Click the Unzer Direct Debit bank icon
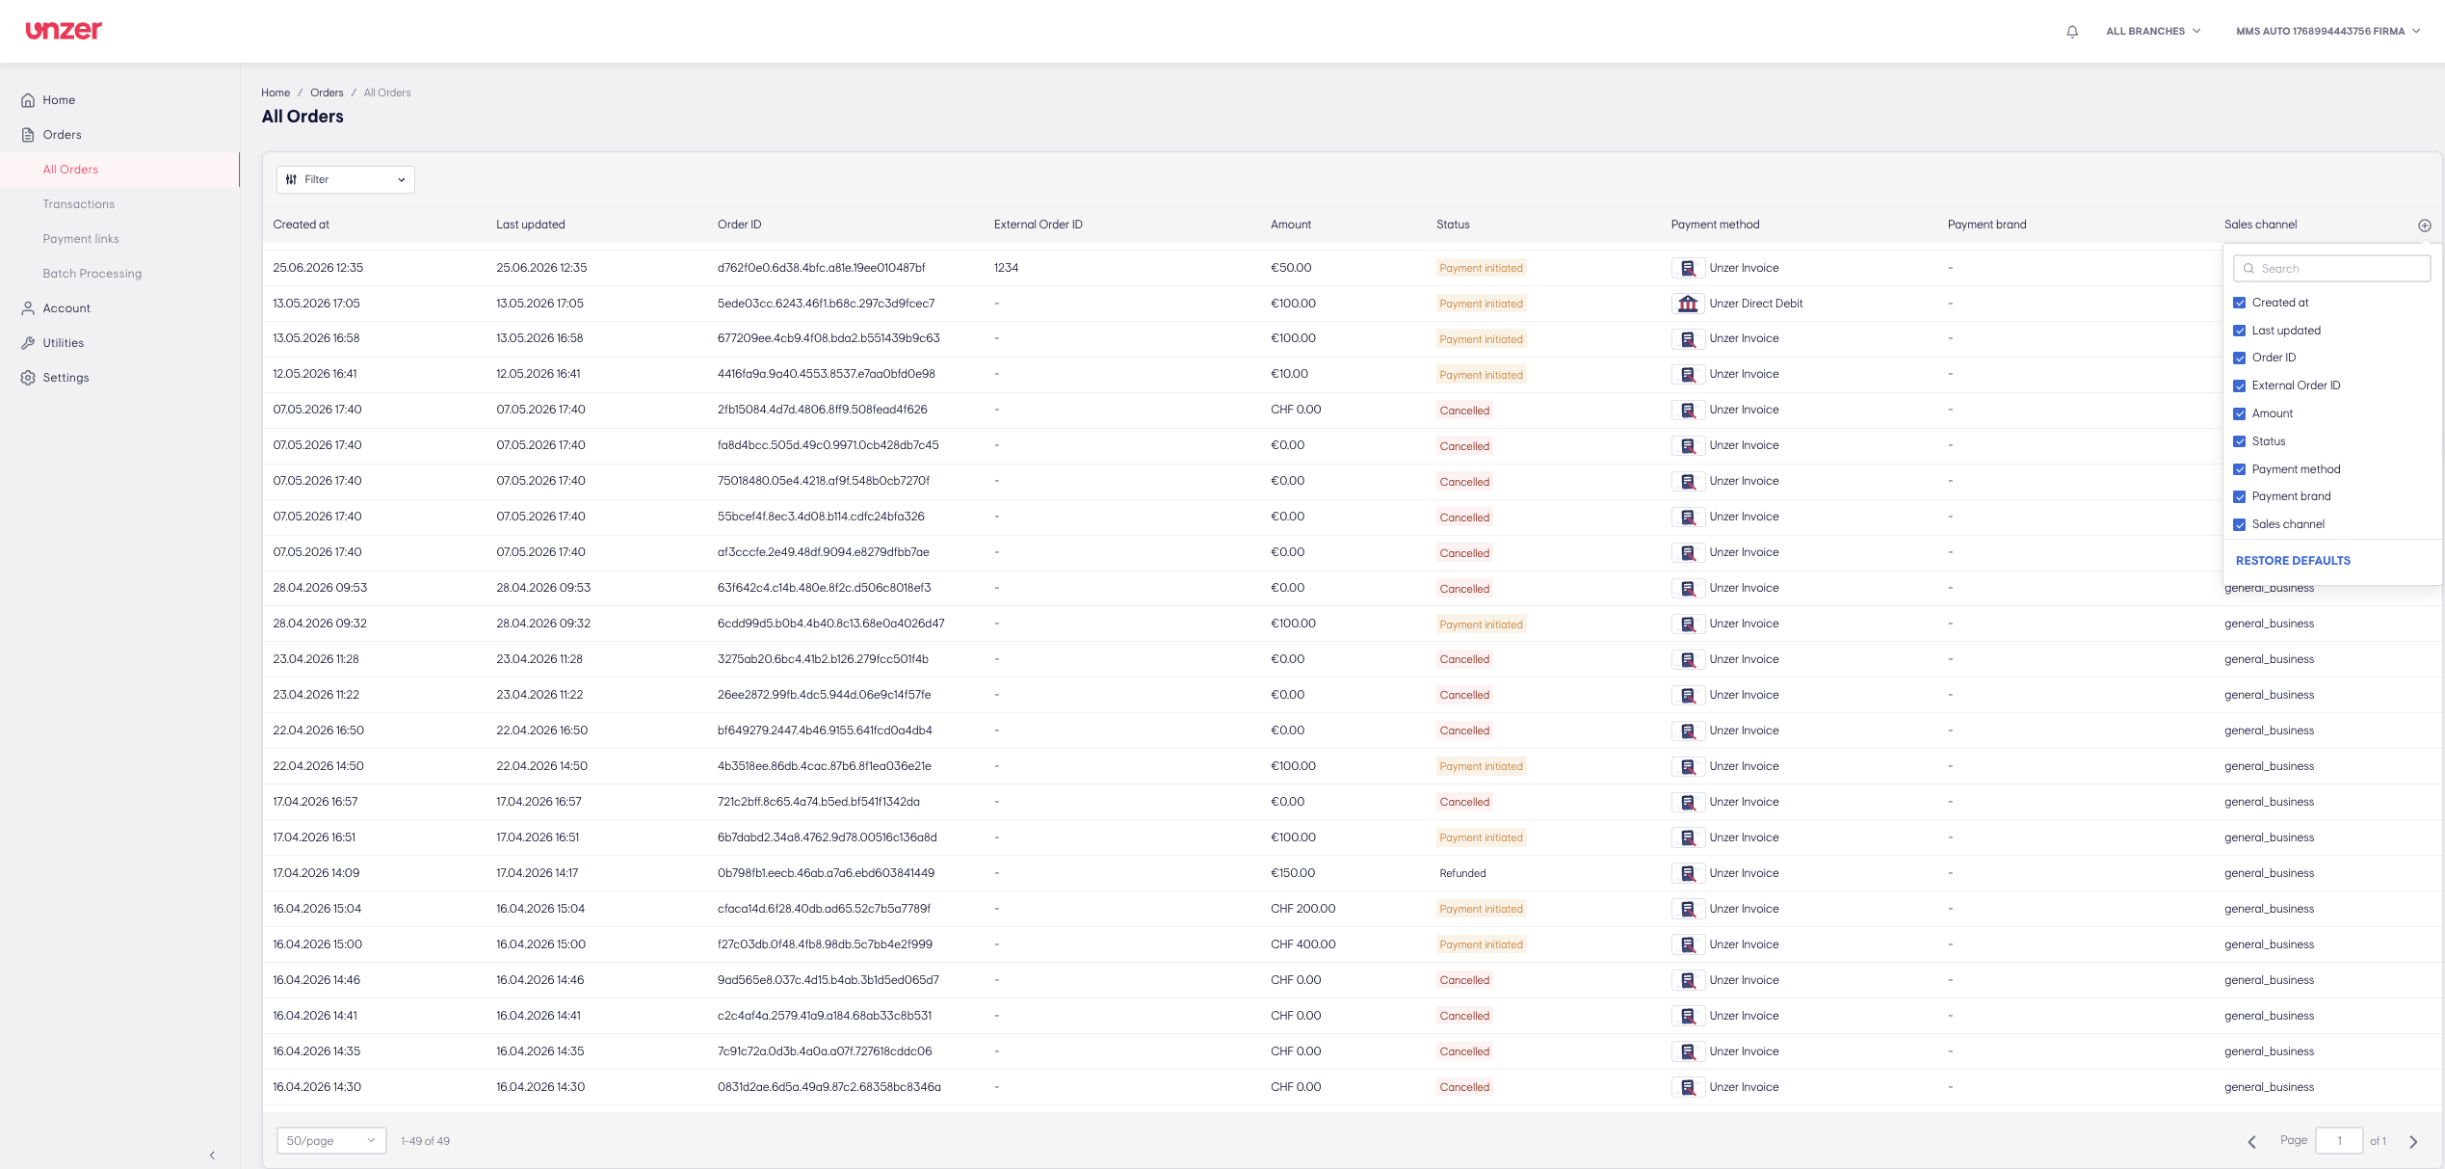 (x=1688, y=304)
